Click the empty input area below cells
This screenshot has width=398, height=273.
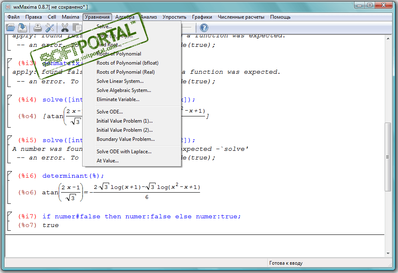pyautogui.click(x=194, y=246)
